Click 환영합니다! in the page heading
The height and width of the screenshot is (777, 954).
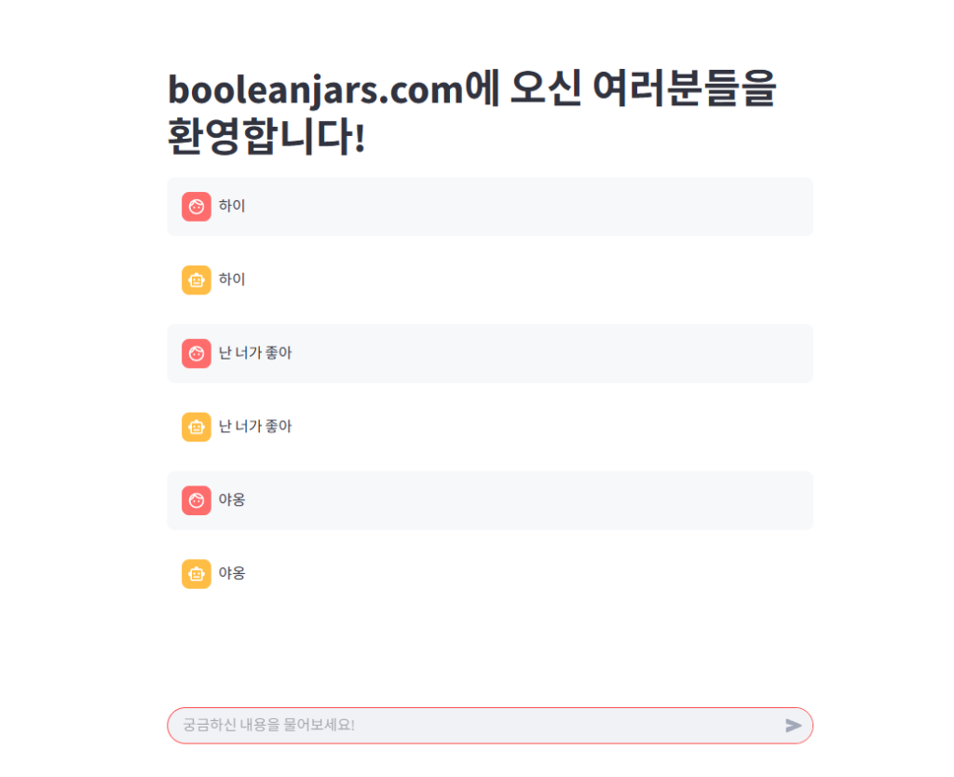tap(266, 136)
